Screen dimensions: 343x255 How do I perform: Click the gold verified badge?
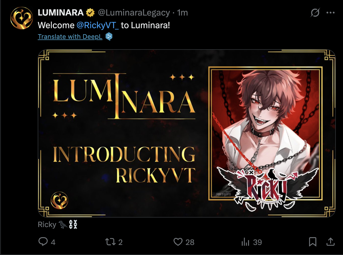point(90,13)
